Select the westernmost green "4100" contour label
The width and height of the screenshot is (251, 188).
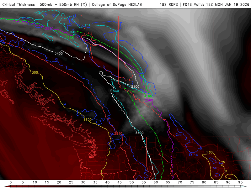pyautogui.click(x=70, y=38)
